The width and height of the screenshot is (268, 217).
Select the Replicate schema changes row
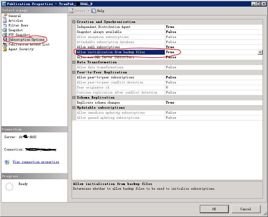(x=169, y=103)
